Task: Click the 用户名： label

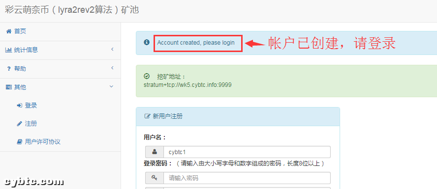Action: (155, 137)
